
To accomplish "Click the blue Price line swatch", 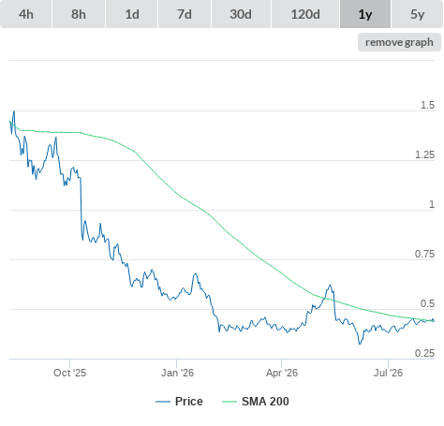I will click(x=163, y=402).
